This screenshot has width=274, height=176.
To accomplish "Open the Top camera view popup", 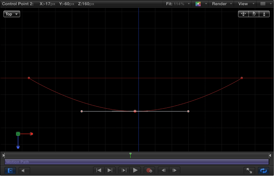I will [x=12, y=14].
